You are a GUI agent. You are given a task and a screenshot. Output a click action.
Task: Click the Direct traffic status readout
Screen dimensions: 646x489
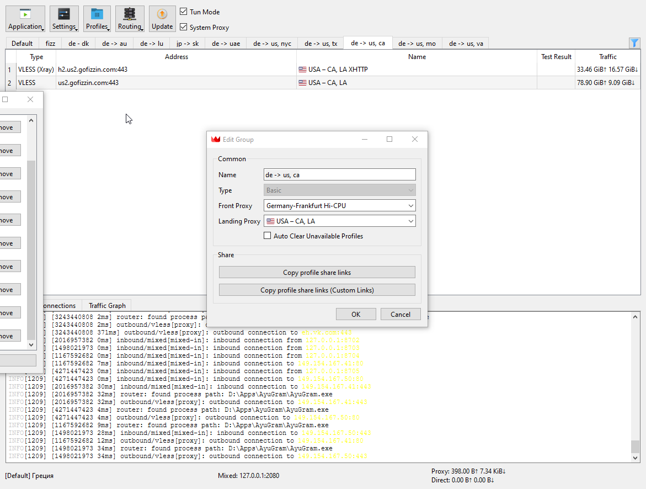pyautogui.click(x=463, y=480)
